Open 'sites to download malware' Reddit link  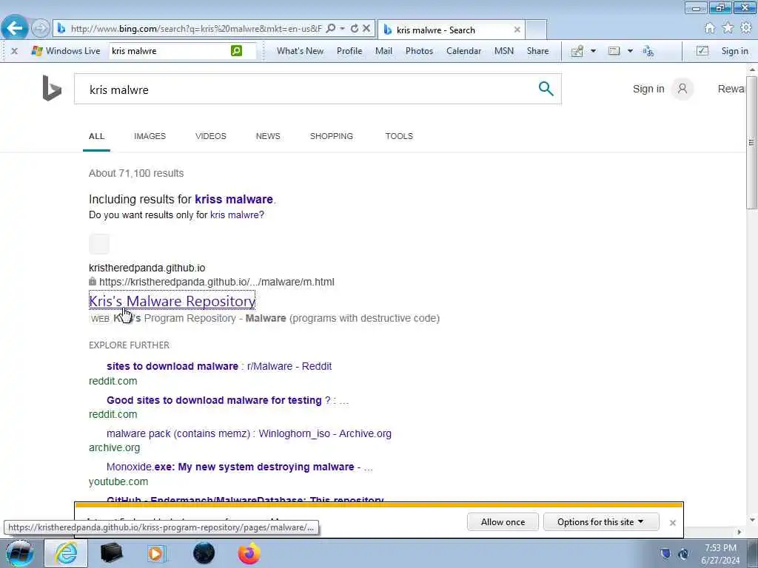click(219, 366)
